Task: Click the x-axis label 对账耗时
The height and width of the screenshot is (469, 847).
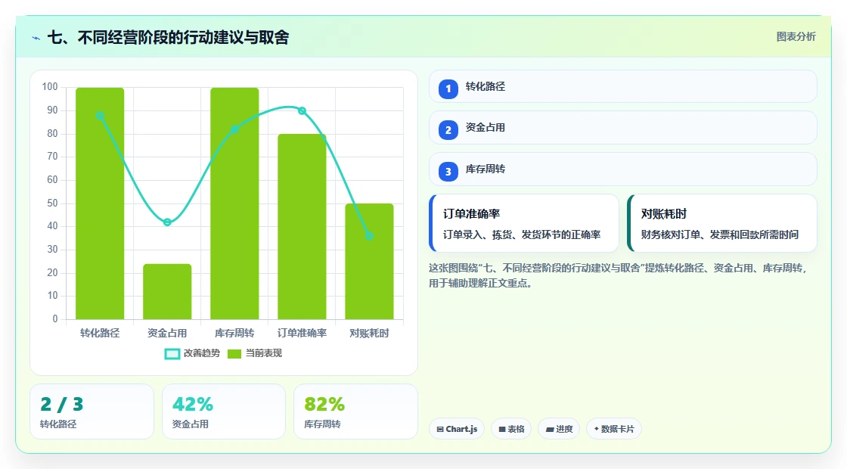Action: click(x=370, y=334)
